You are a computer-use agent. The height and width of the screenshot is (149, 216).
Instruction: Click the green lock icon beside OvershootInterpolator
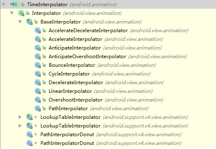click(44, 100)
